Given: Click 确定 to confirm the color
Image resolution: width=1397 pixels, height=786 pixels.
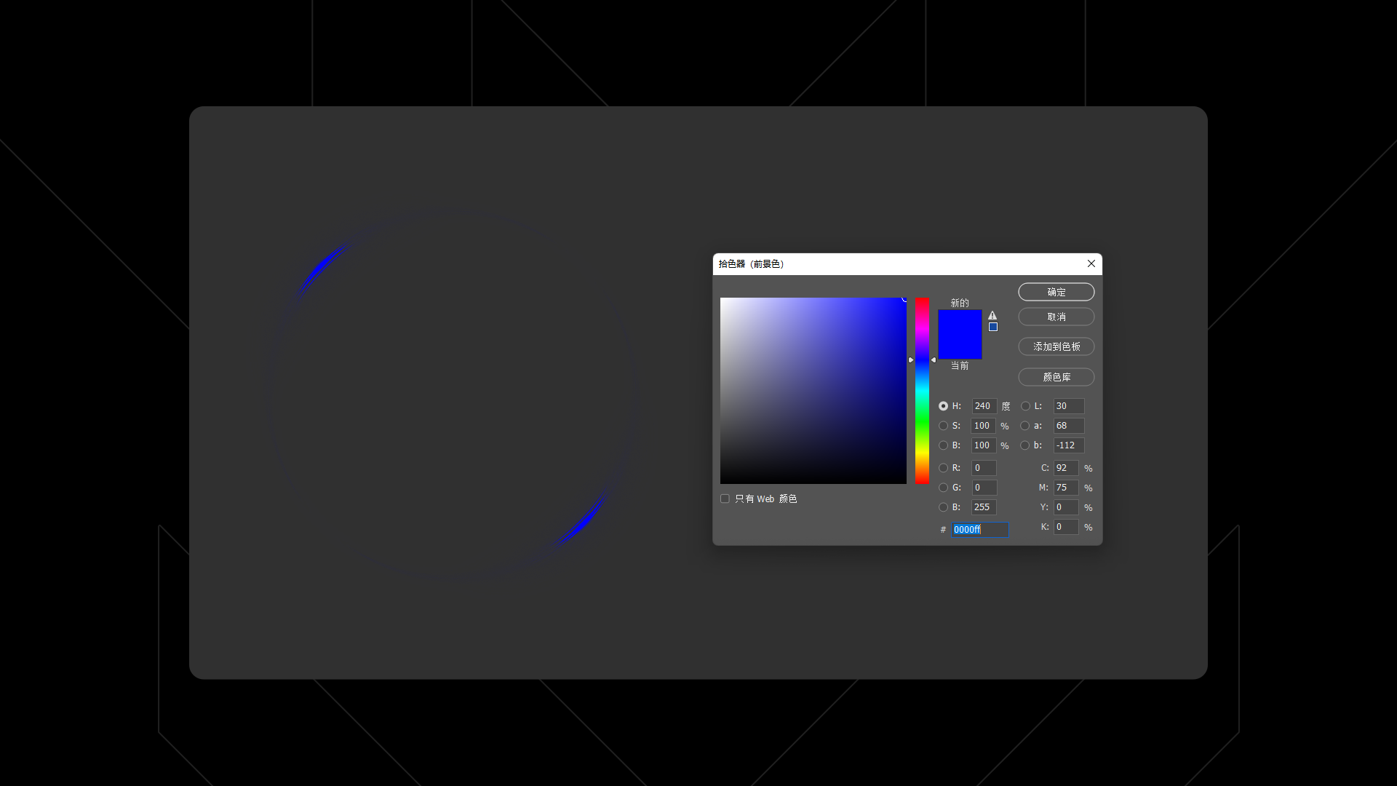Looking at the screenshot, I should [x=1056, y=292].
